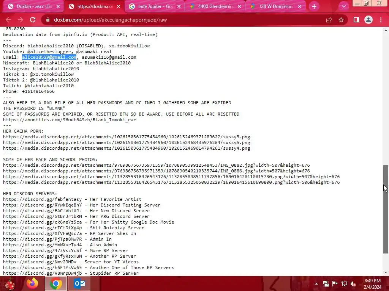Open the 128 W Dominion tab
Viewport: 389px width, 291px height.
(275, 6)
